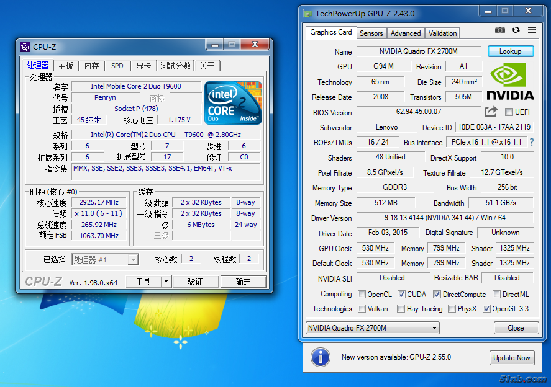Toggle the CUDA checkbox
The width and height of the screenshot is (551, 387).
coord(401,295)
